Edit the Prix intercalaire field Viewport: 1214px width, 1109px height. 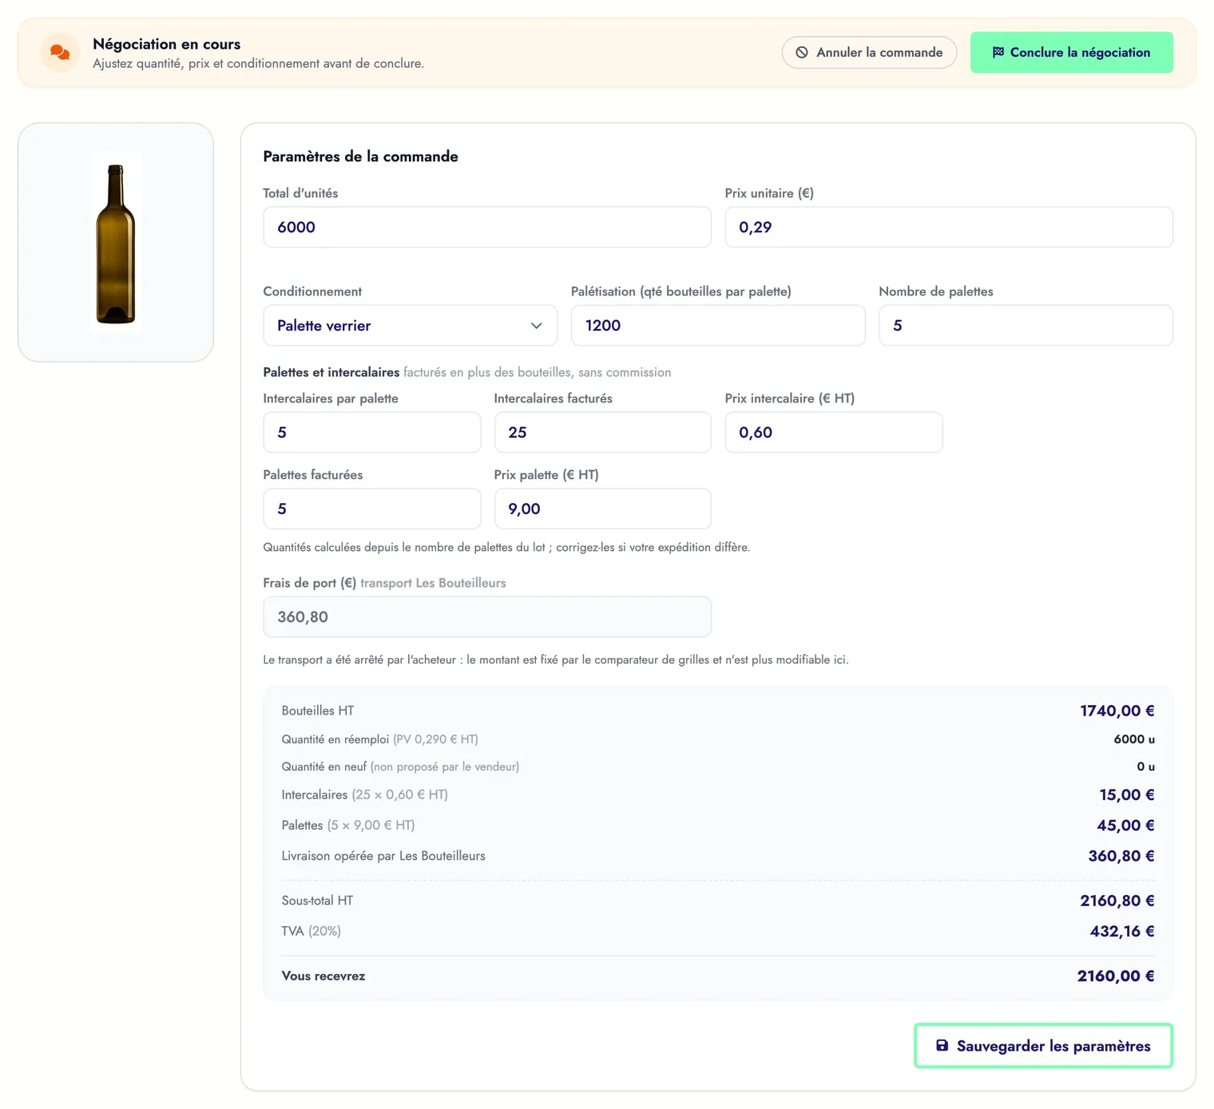(x=834, y=432)
